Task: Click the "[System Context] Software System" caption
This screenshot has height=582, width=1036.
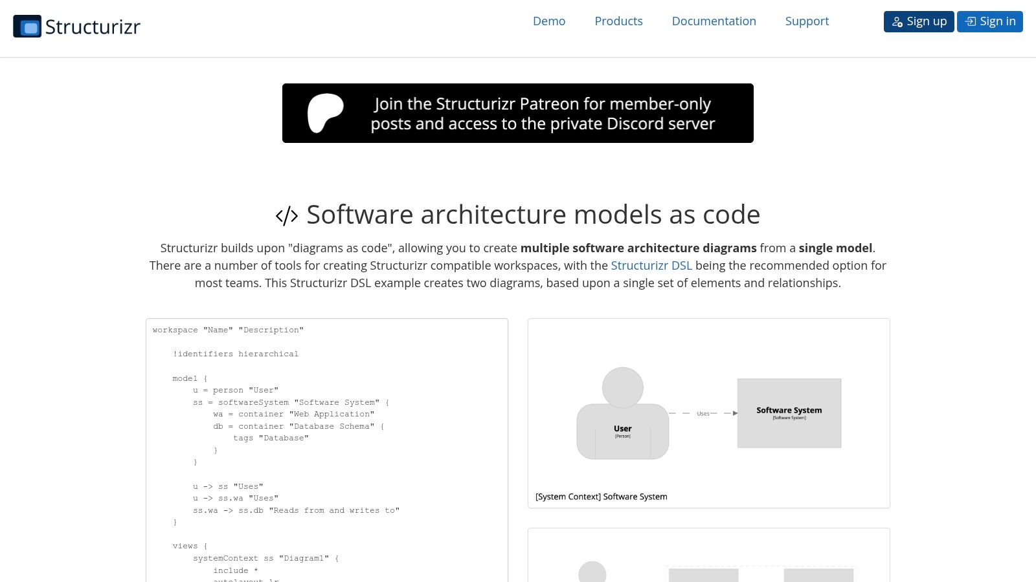Action: click(x=602, y=497)
